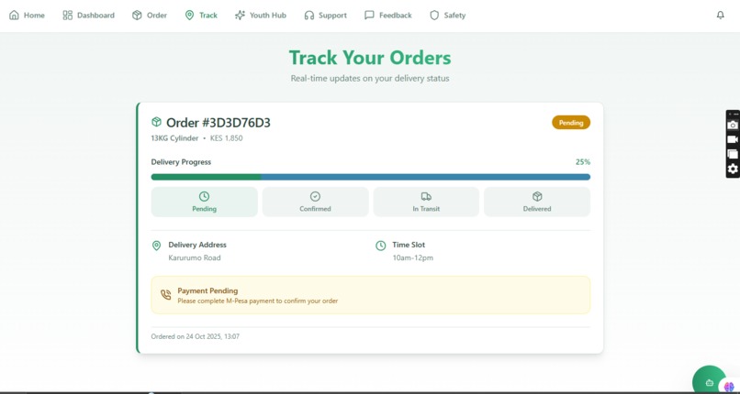Screen dimensions: 740x394
Task: Click the video record icon in side toolbar
Action: [x=733, y=139]
